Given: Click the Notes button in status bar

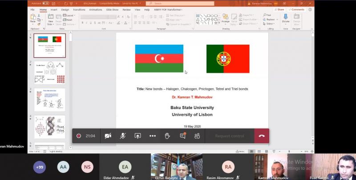Looking at the screenshot, I should coord(240,151).
